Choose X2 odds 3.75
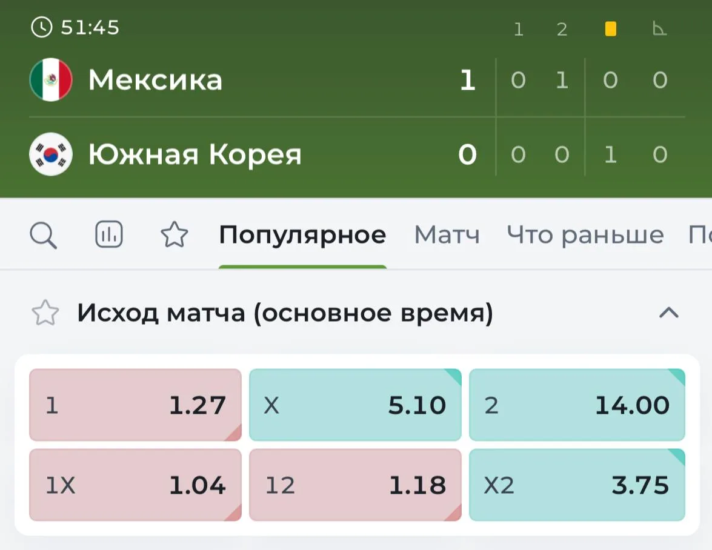Screen dimensions: 712x550 pos(577,485)
